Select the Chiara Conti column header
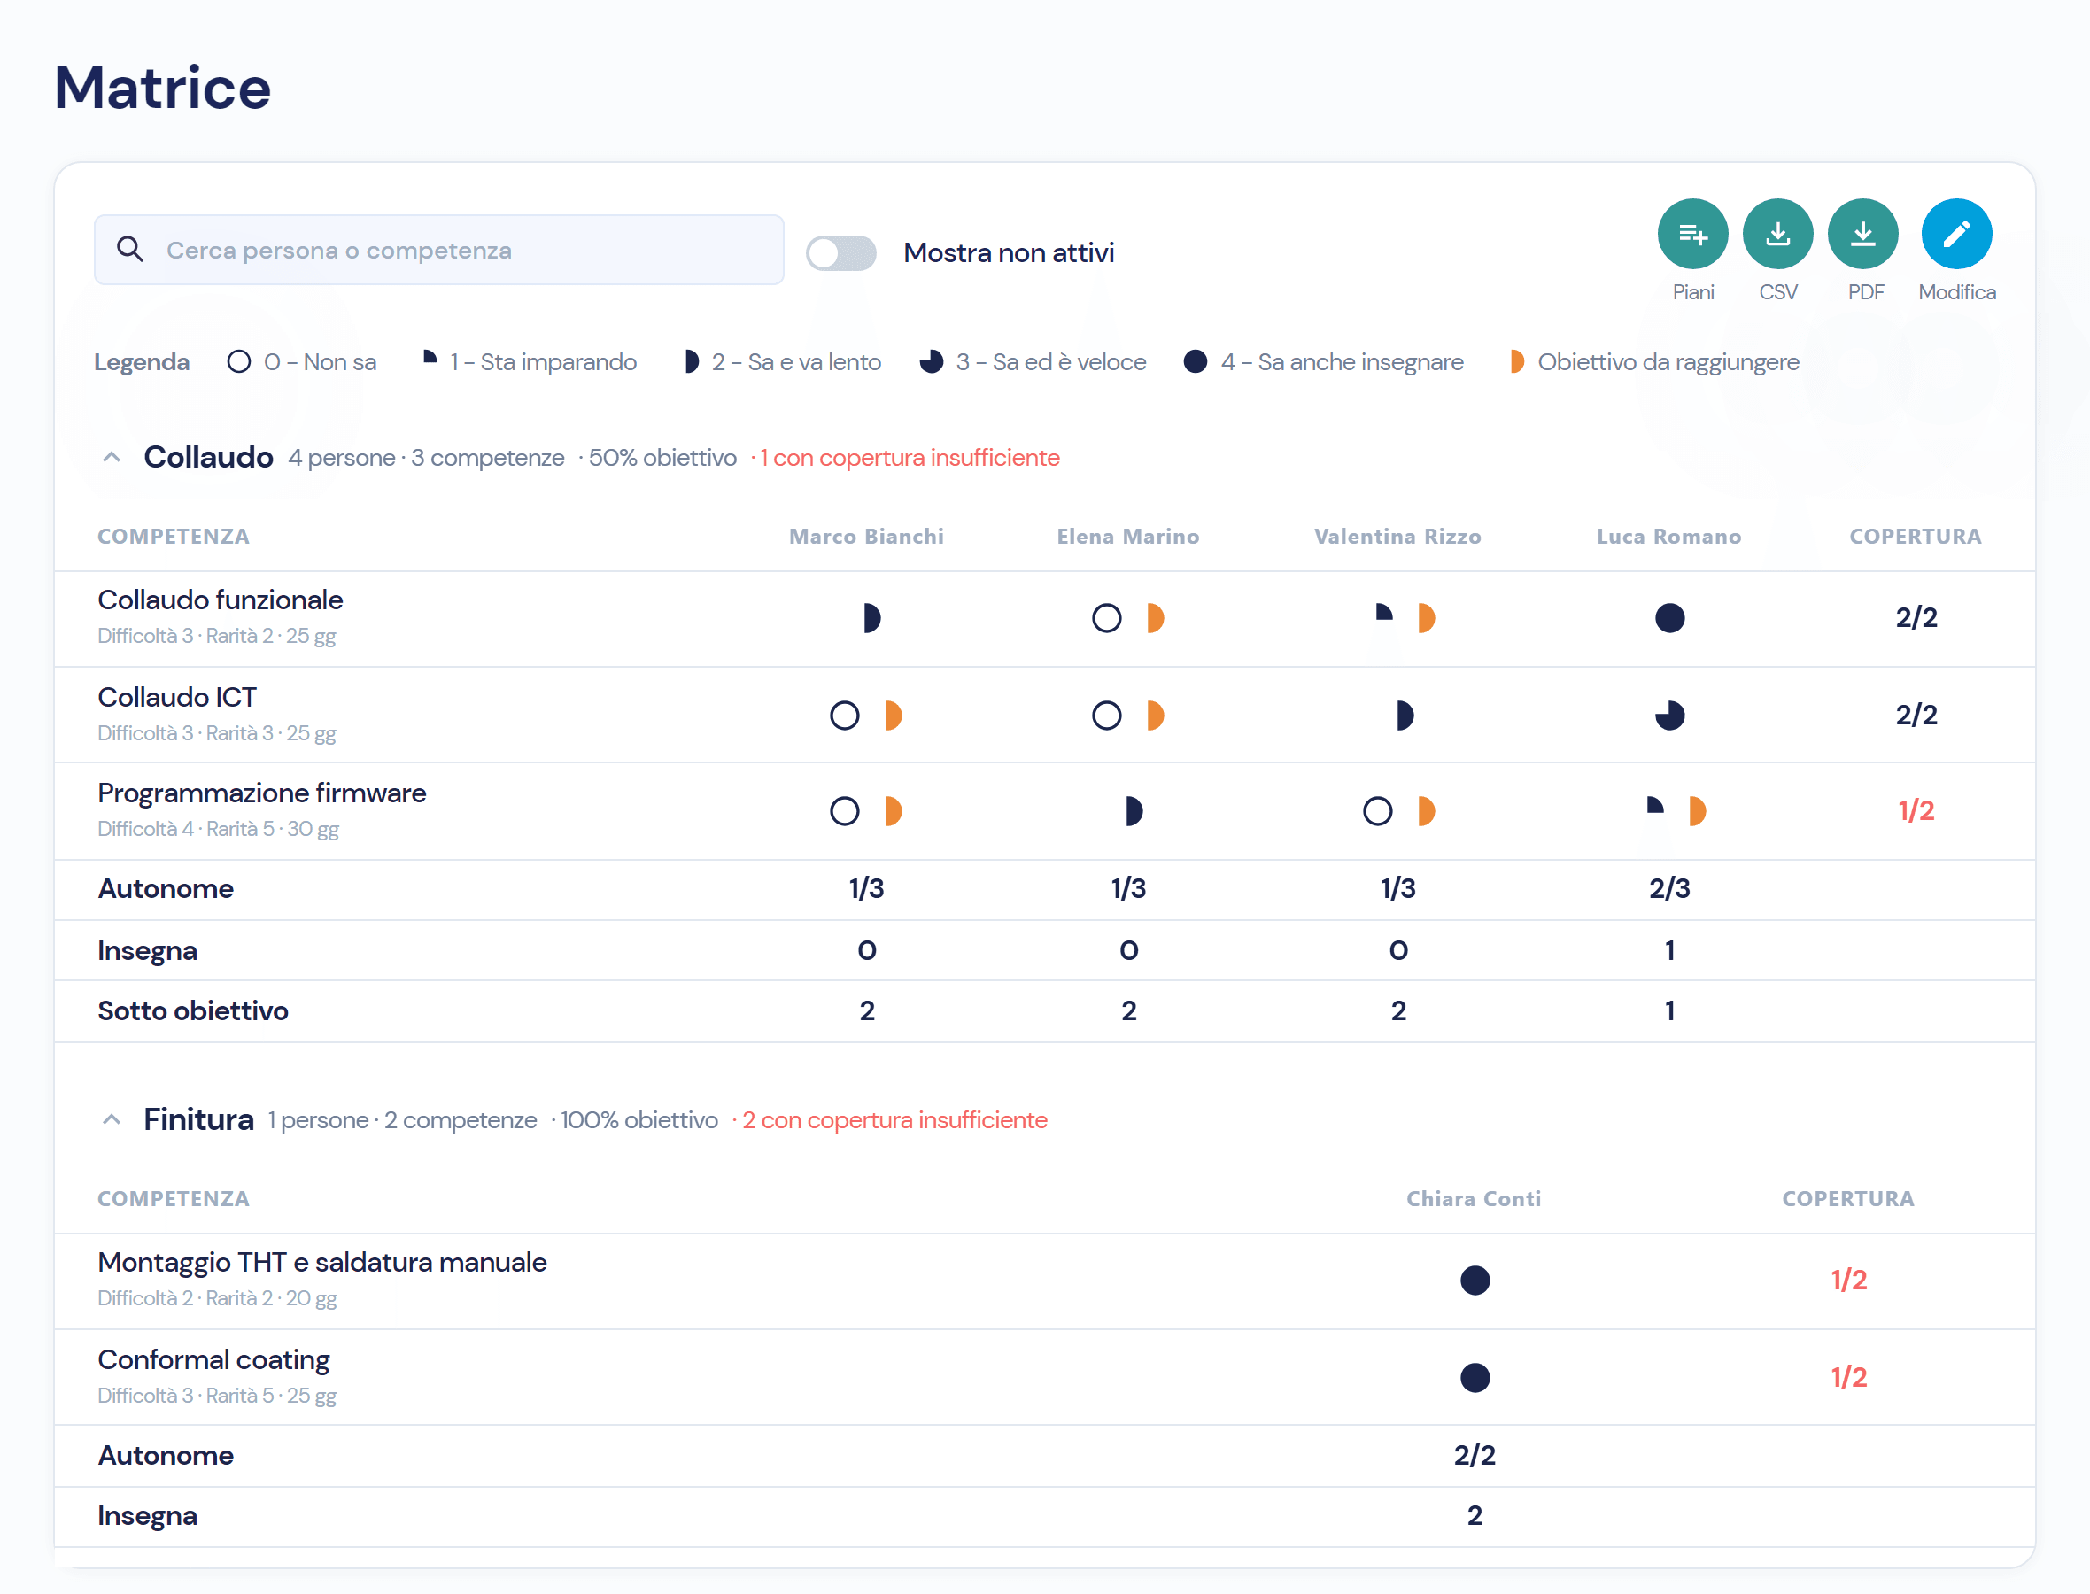 [x=1474, y=1198]
